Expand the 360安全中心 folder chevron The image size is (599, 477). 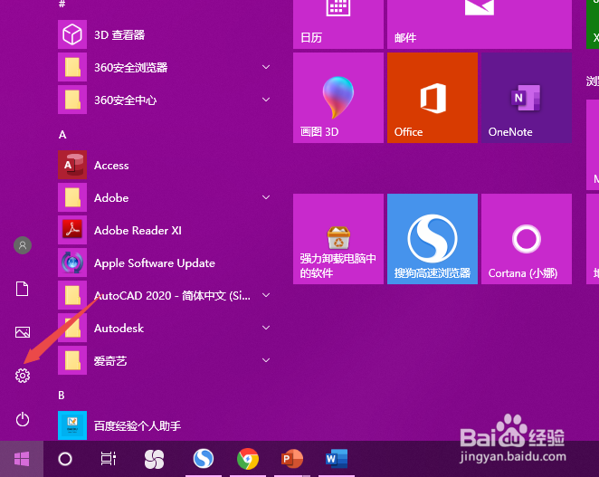coord(266,100)
